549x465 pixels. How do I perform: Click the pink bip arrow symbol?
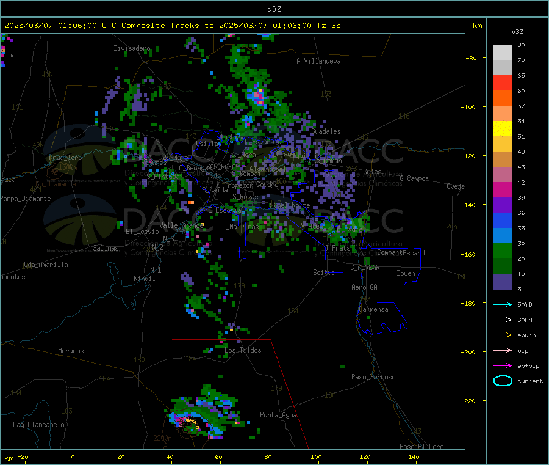pyautogui.click(x=503, y=350)
